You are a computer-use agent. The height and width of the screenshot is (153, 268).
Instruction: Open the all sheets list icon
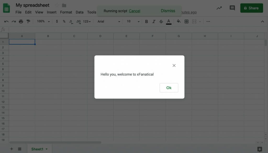pyautogui.click(x=20, y=149)
